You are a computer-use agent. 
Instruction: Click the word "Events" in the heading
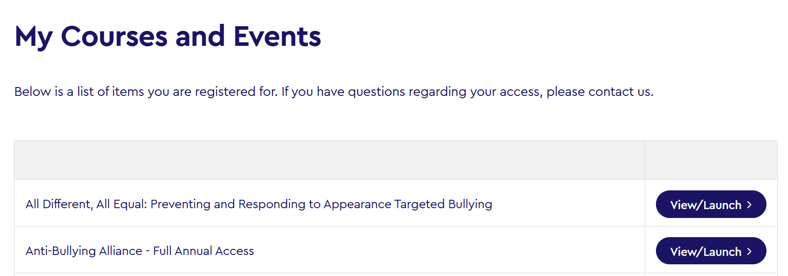pyautogui.click(x=277, y=36)
